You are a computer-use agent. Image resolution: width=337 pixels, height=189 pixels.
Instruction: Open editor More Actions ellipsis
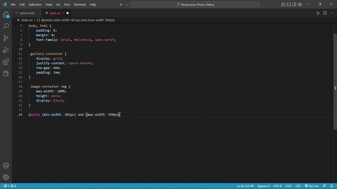point(331,13)
